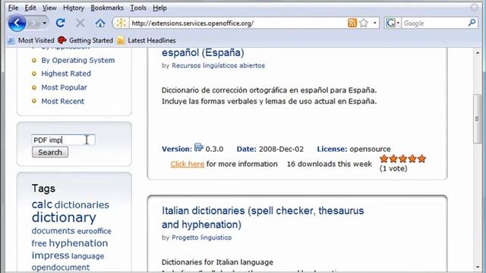The height and width of the screenshot is (273, 486).
Task: Follow the Click here link for more information
Action: [x=188, y=164]
